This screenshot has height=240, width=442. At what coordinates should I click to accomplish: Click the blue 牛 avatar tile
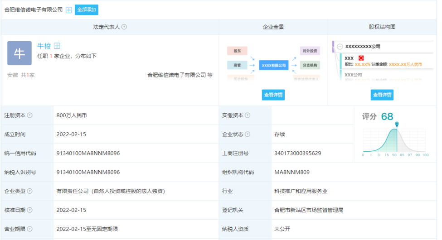(x=19, y=53)
